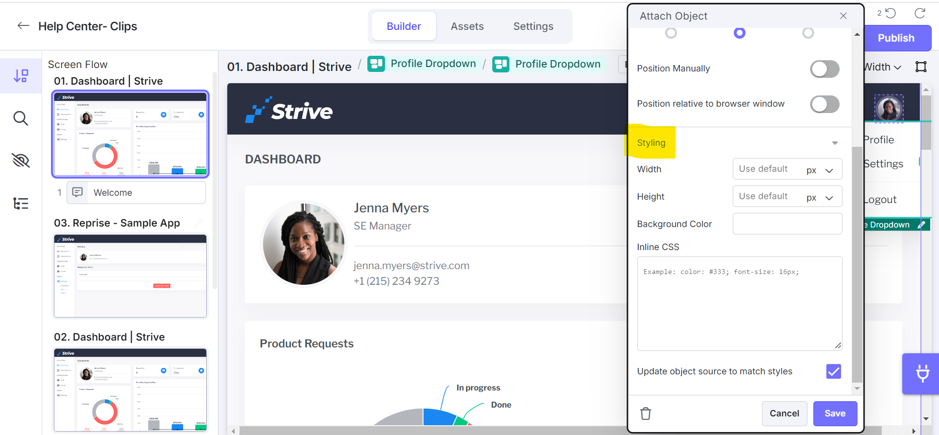Switch to the Settings tab

click(533, 26)
